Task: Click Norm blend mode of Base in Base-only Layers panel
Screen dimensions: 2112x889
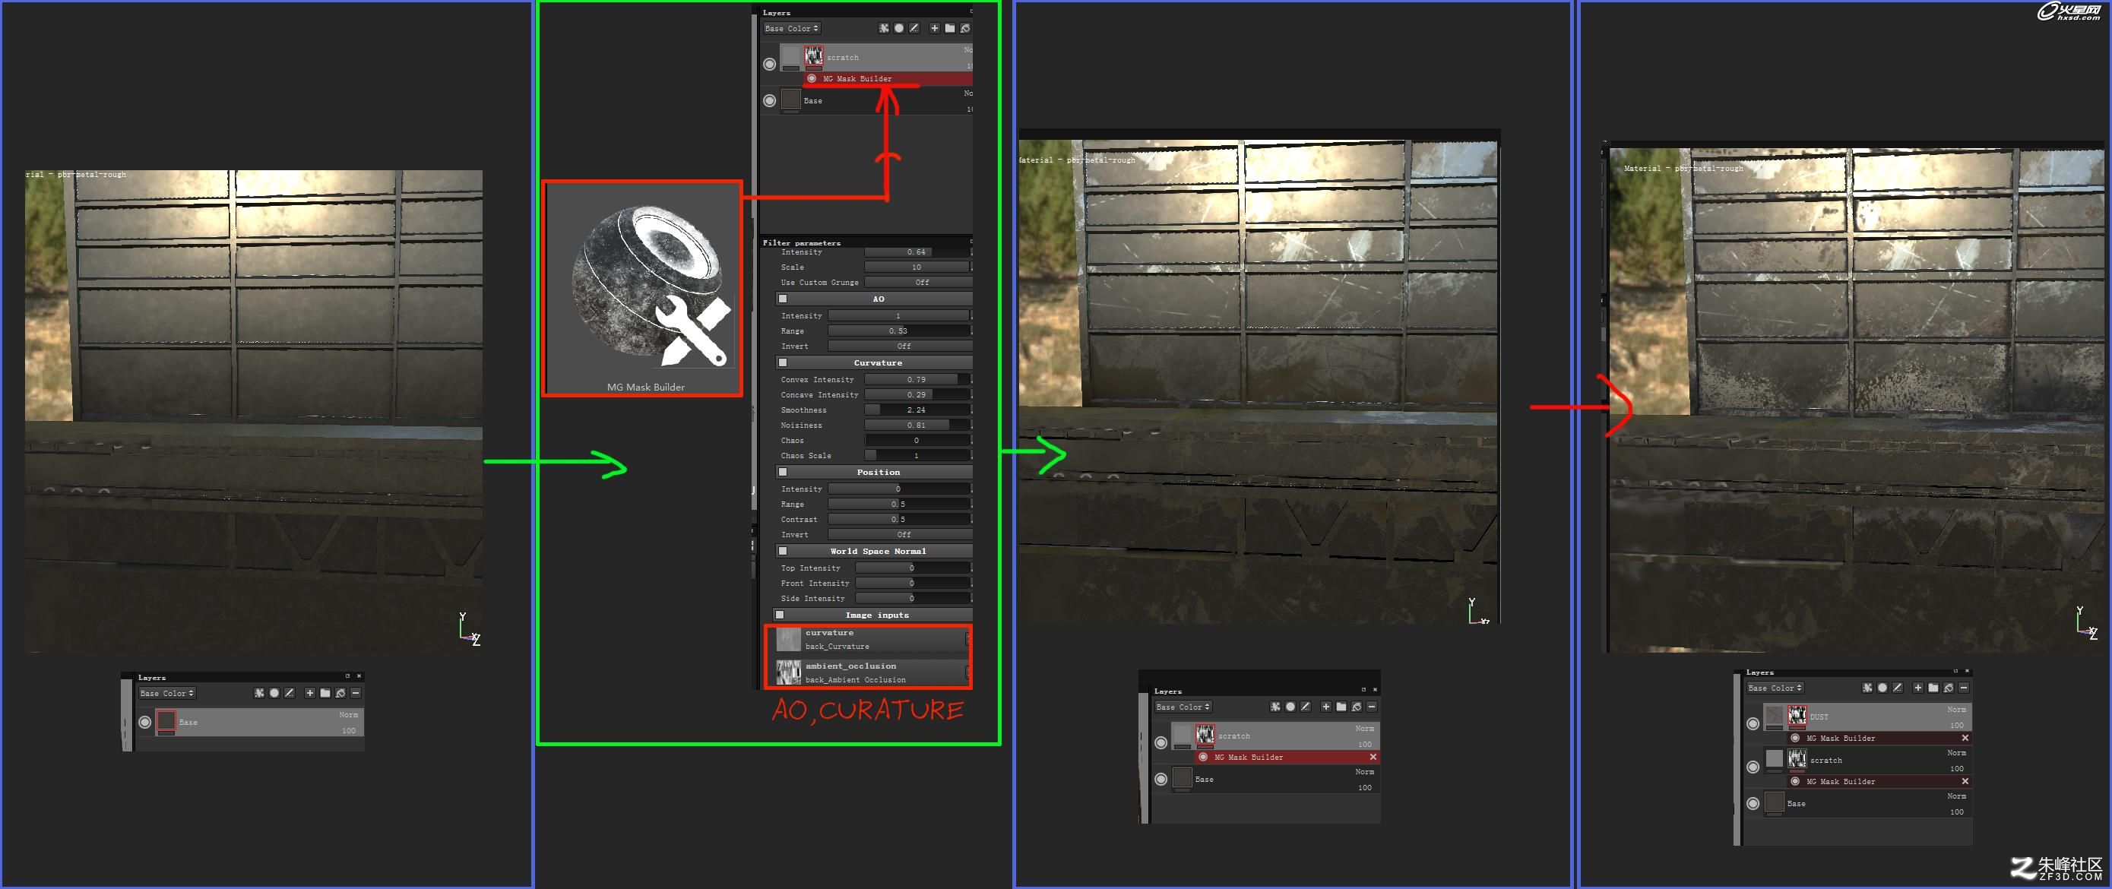Action: (x=348, y=714)
